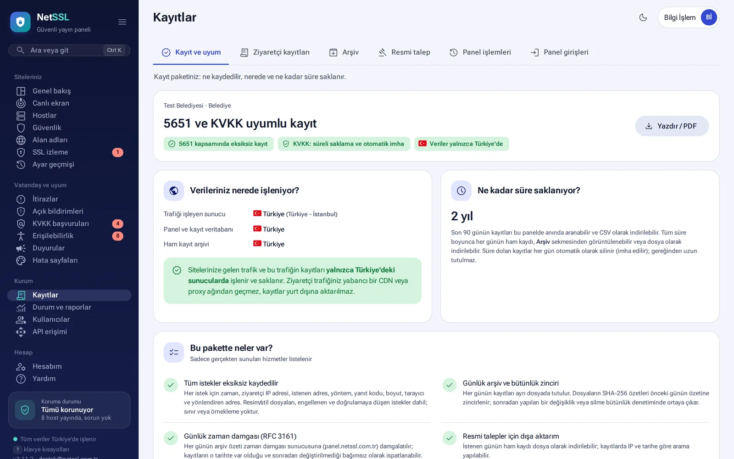Click KVKK süreli saklama badge
The height and width of the screenshot is (459, 734).
tap(344, 144)
